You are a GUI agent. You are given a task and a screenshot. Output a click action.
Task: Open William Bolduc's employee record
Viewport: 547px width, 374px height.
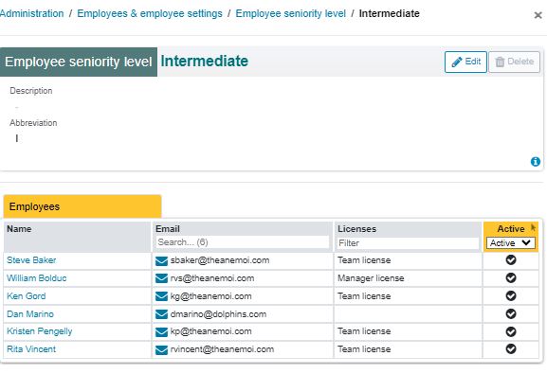point(37,278)
